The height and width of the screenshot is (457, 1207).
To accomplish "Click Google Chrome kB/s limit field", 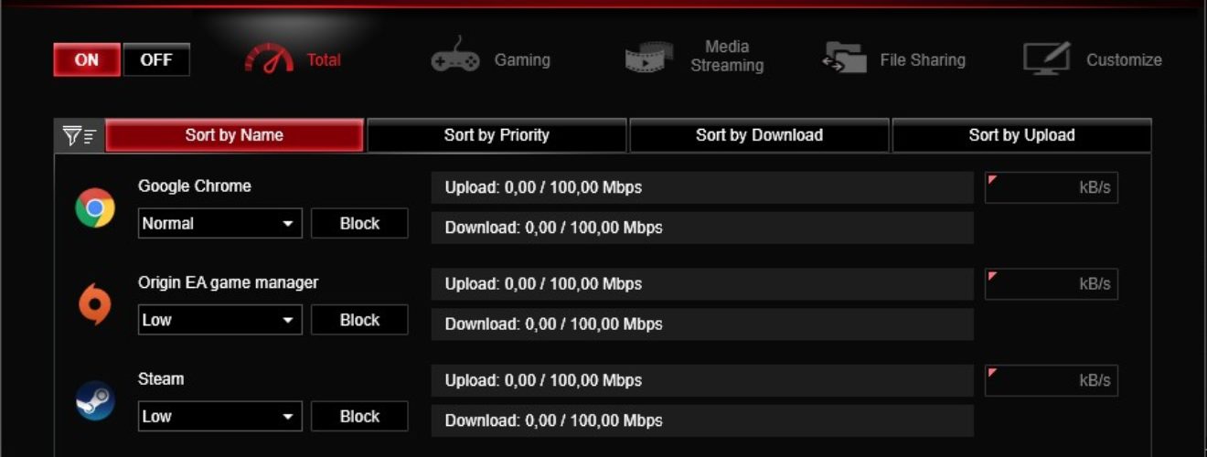I will [1052, 187].
